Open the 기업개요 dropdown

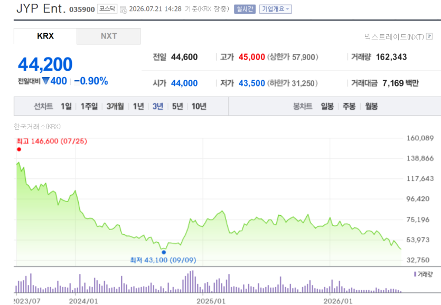point(275,9)
